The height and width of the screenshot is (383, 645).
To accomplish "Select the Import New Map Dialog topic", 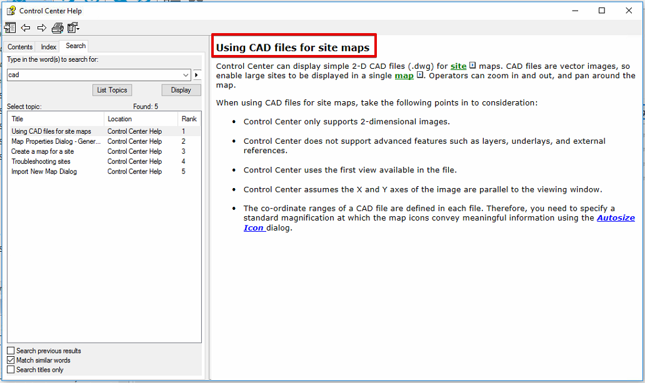I will (x=44, y=172).
